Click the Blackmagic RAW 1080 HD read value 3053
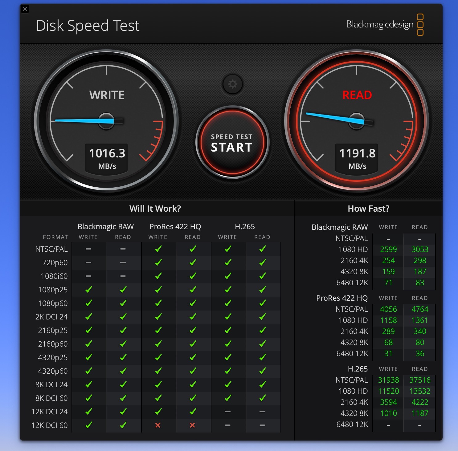This screenshot has width=458, height=451. click(420, 250)
